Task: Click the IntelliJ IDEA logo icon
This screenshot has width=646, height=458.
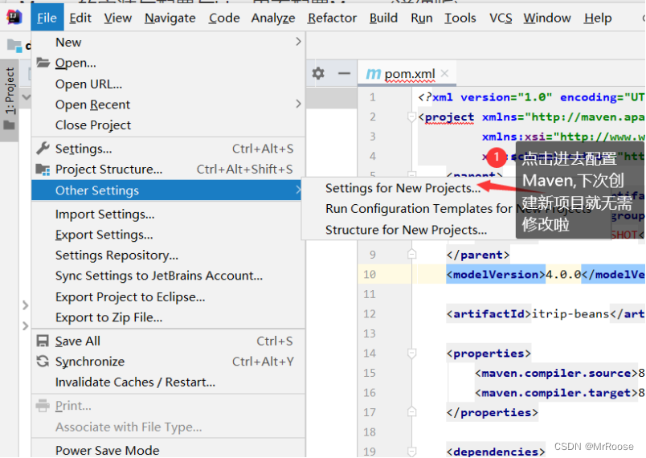Action: coord(14,17)
